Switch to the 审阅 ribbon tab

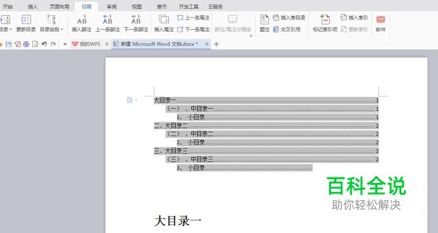pyautogui.click(x=112, y=6)
